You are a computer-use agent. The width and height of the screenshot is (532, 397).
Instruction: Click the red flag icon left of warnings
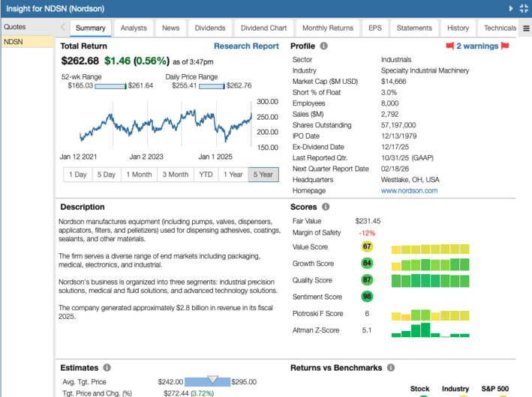click(x=449, y=46)
